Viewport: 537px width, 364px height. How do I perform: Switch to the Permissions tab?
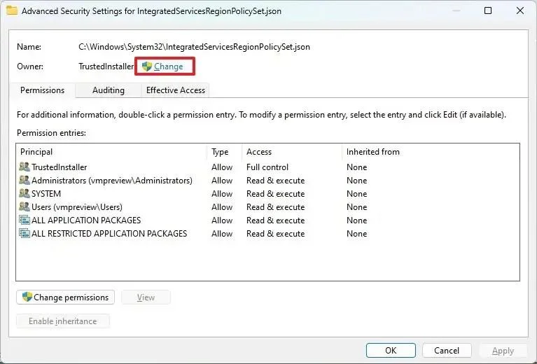[43, 90]
